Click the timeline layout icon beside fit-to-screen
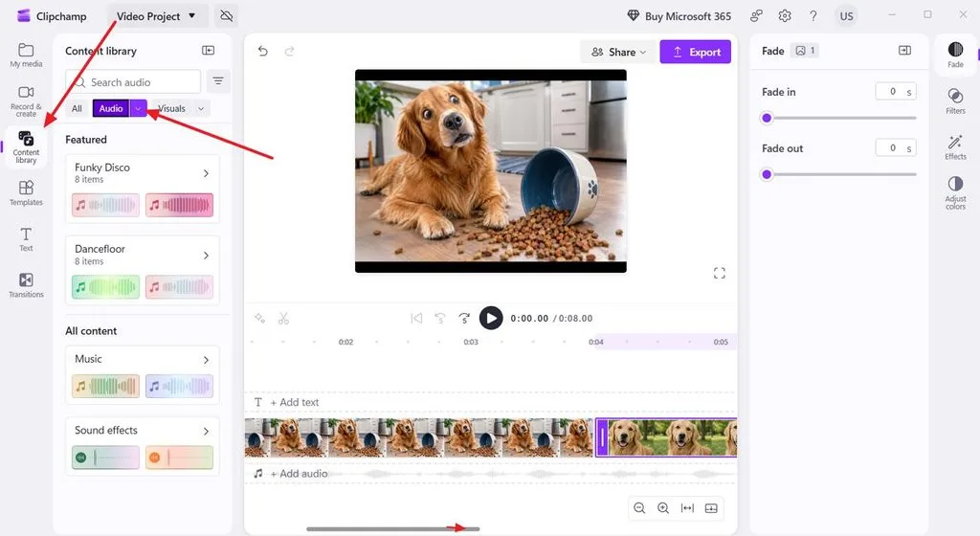This screenshot has width=980, height=536. 711,508
